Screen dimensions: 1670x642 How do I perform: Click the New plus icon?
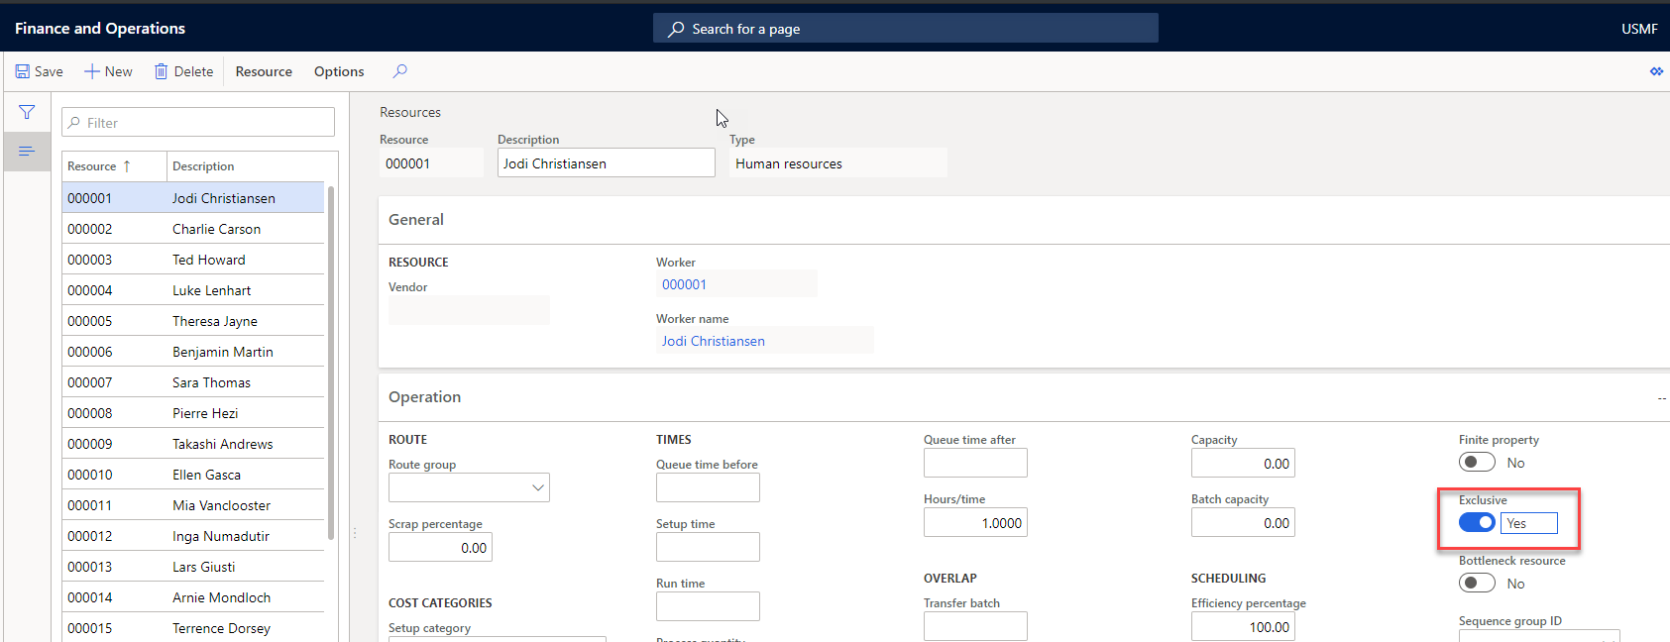coord(92,71)
